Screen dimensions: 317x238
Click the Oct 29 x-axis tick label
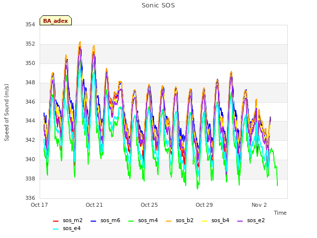point(204,205)
